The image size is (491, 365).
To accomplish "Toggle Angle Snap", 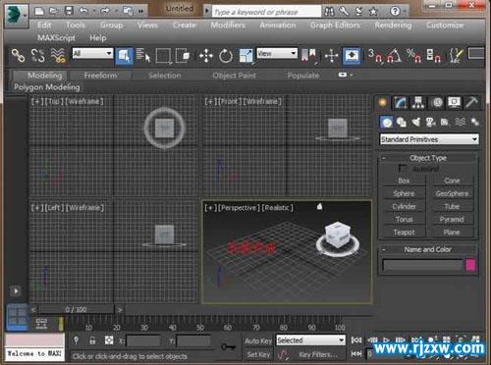I will (394, 56).
